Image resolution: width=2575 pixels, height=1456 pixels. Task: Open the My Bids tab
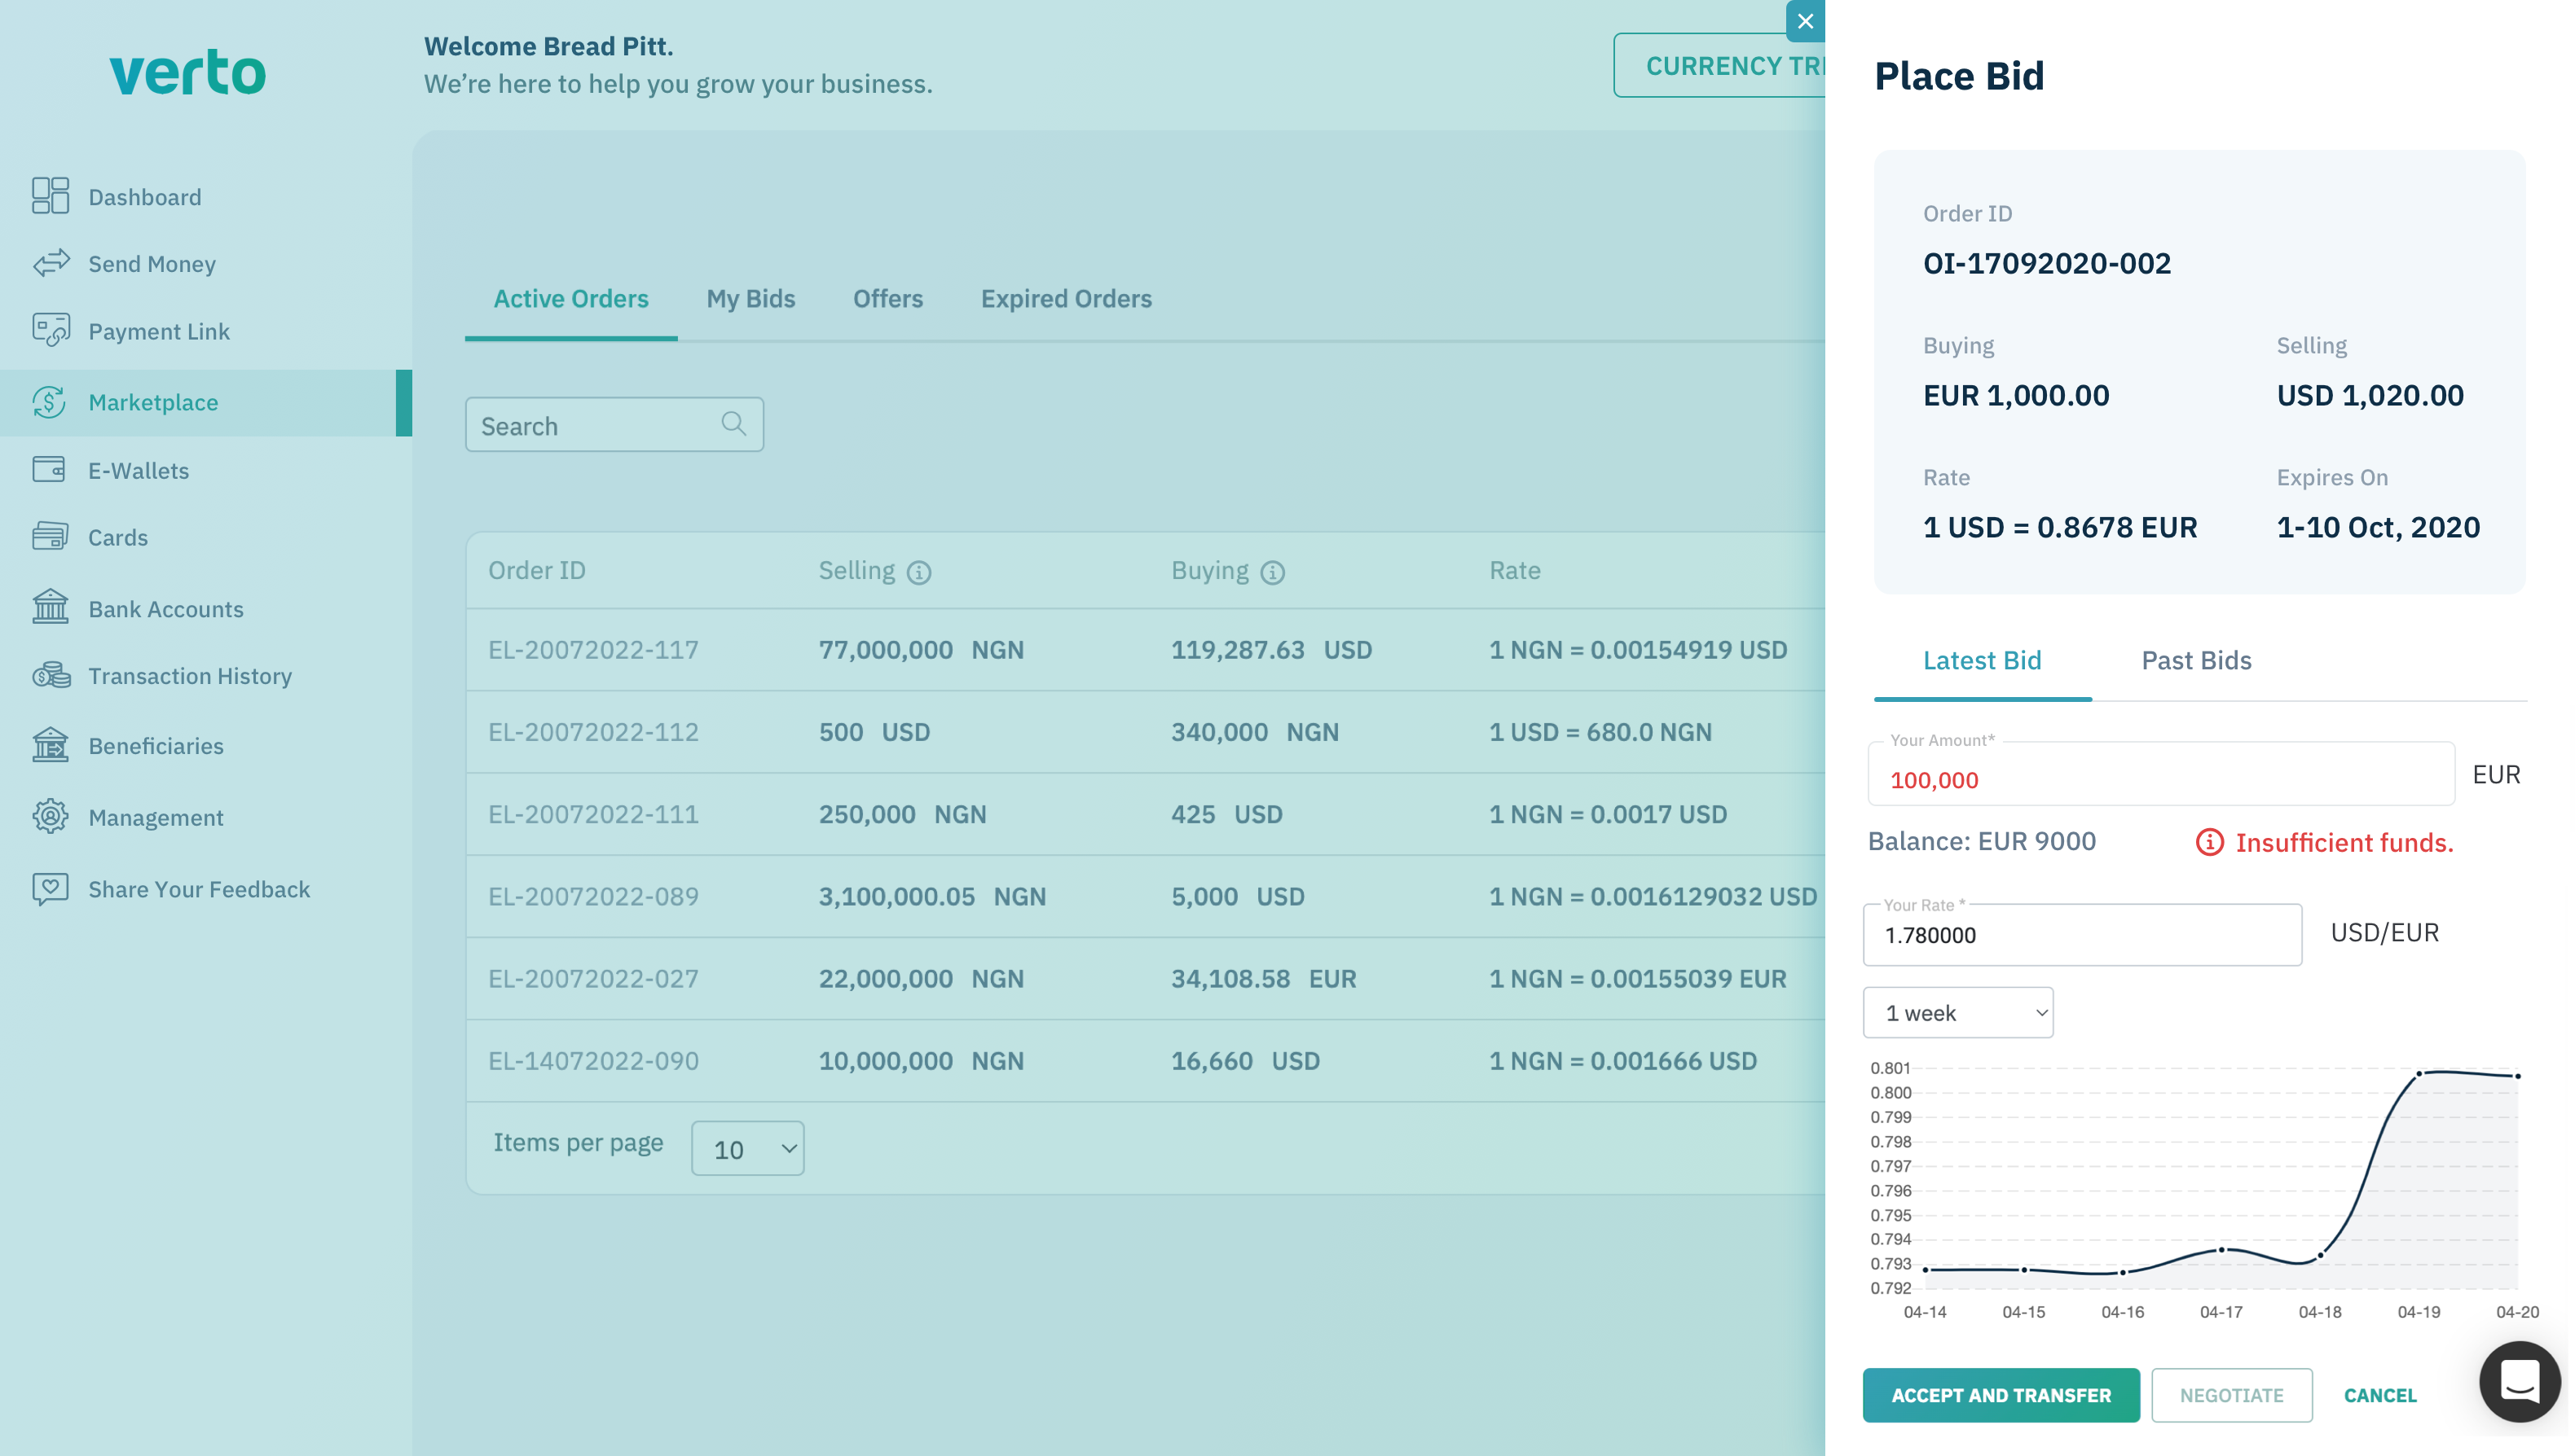(750, 299)
